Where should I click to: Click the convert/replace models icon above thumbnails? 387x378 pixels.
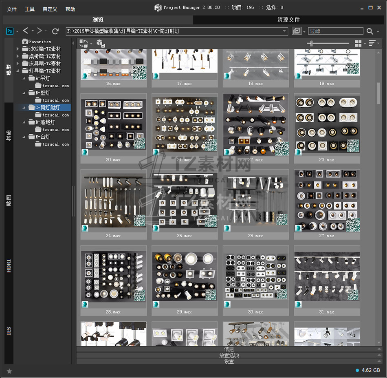tap(84, 43)
